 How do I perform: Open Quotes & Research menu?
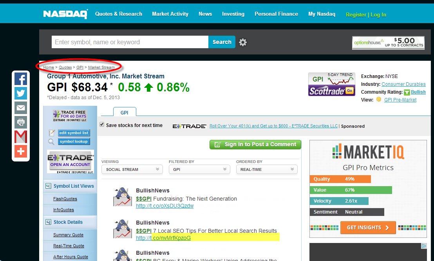click(118, 14)
